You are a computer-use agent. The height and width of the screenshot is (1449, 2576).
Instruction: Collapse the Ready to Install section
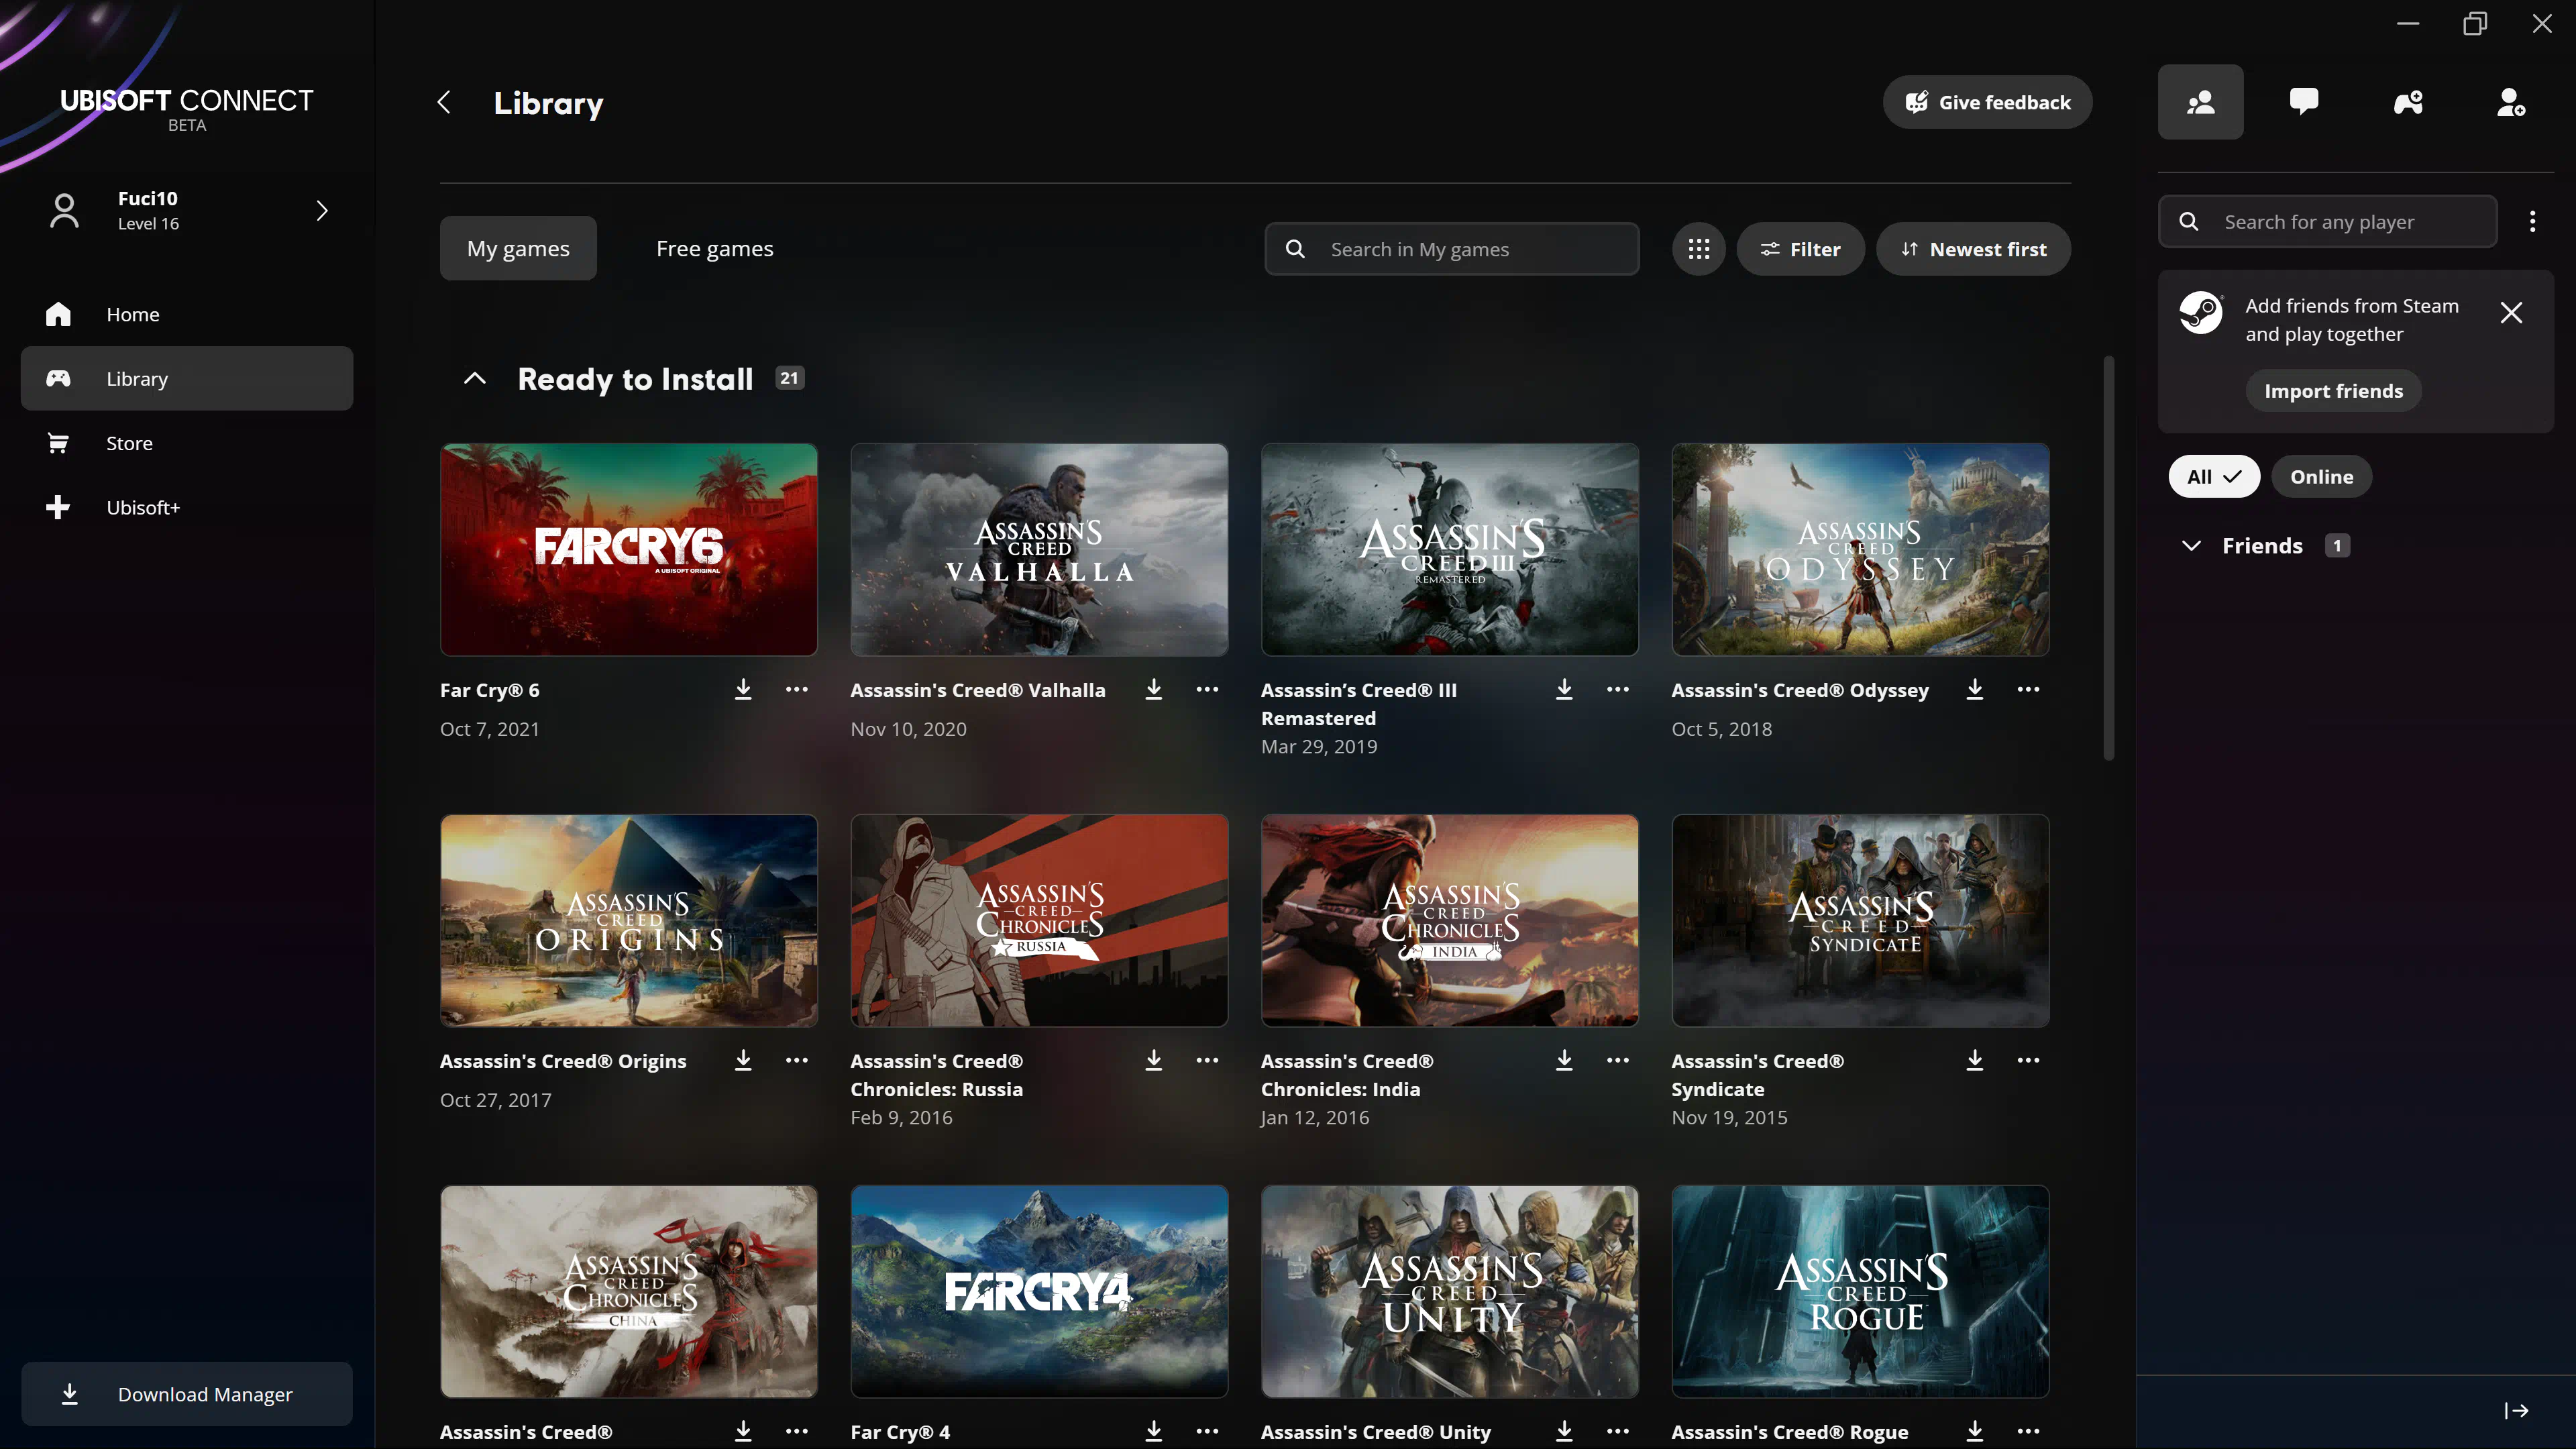pyautogui.click(x=475, y=378)
